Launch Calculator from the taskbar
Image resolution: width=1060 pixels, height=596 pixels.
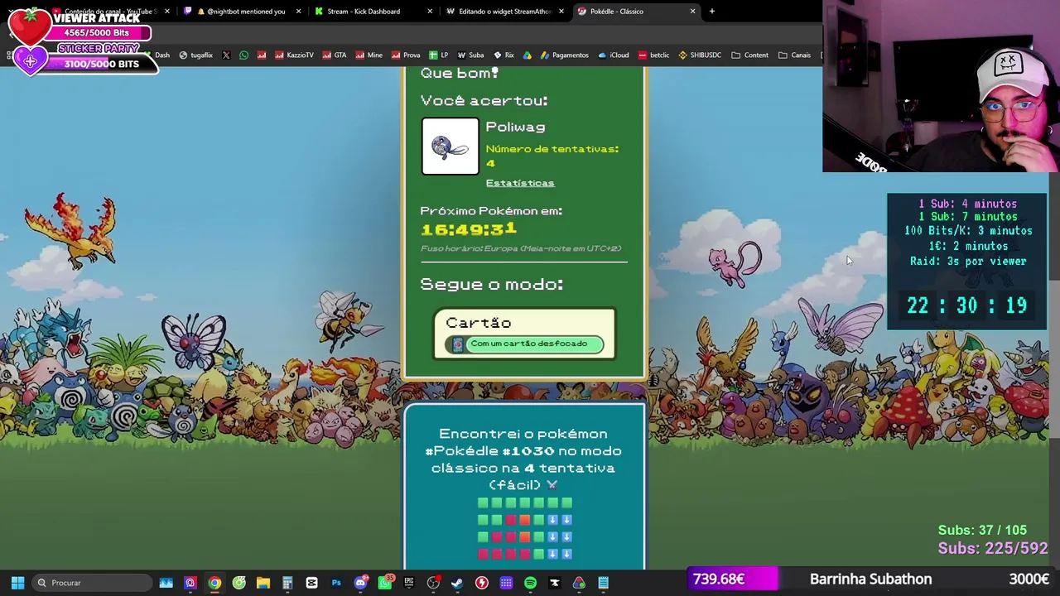click(x=287, y=583)
